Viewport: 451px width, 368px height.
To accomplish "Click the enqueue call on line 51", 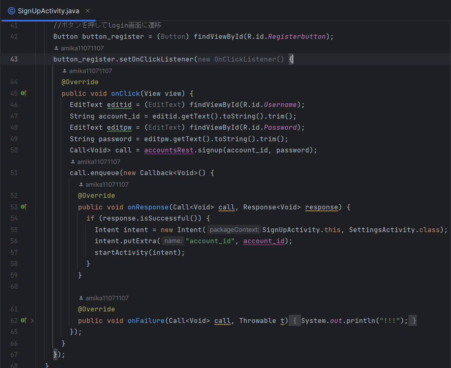I will point(105,173).
